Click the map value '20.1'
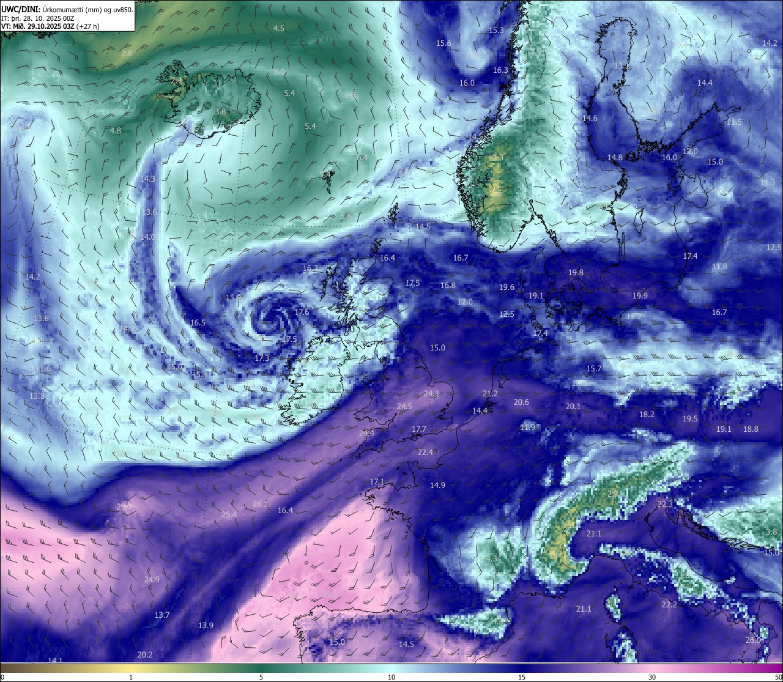This screenshot has height=682, width=783. (573, 407)
